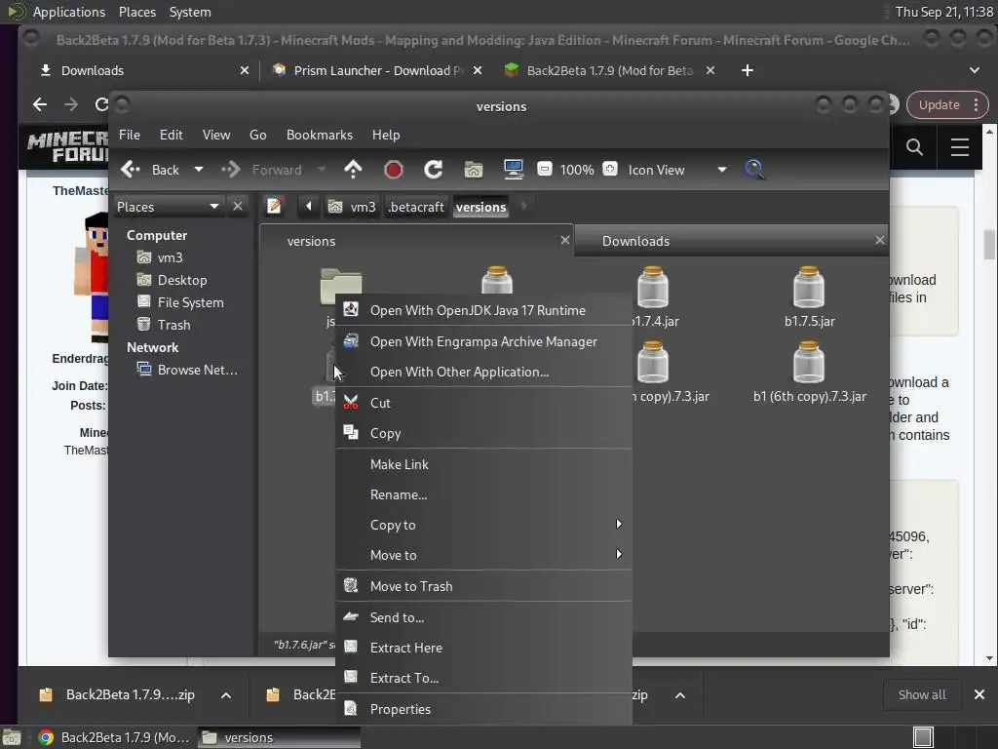
Task: Click the Trash icon in Places sidebar
Action: [x=144, y=324]
